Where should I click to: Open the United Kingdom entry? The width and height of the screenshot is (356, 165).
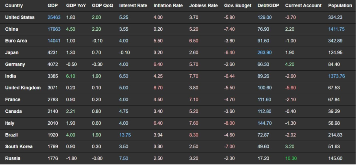click(23, 88)
